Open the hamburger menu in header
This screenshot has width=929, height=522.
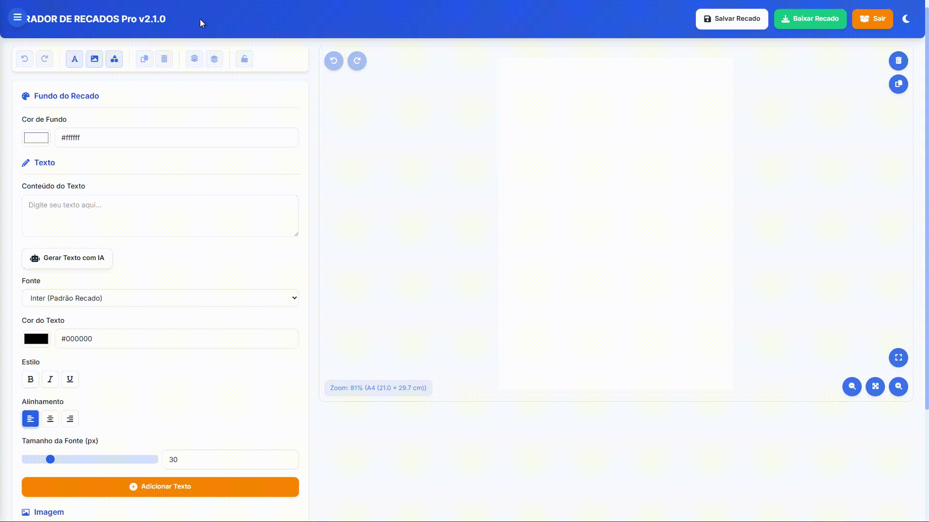point(17,18)
